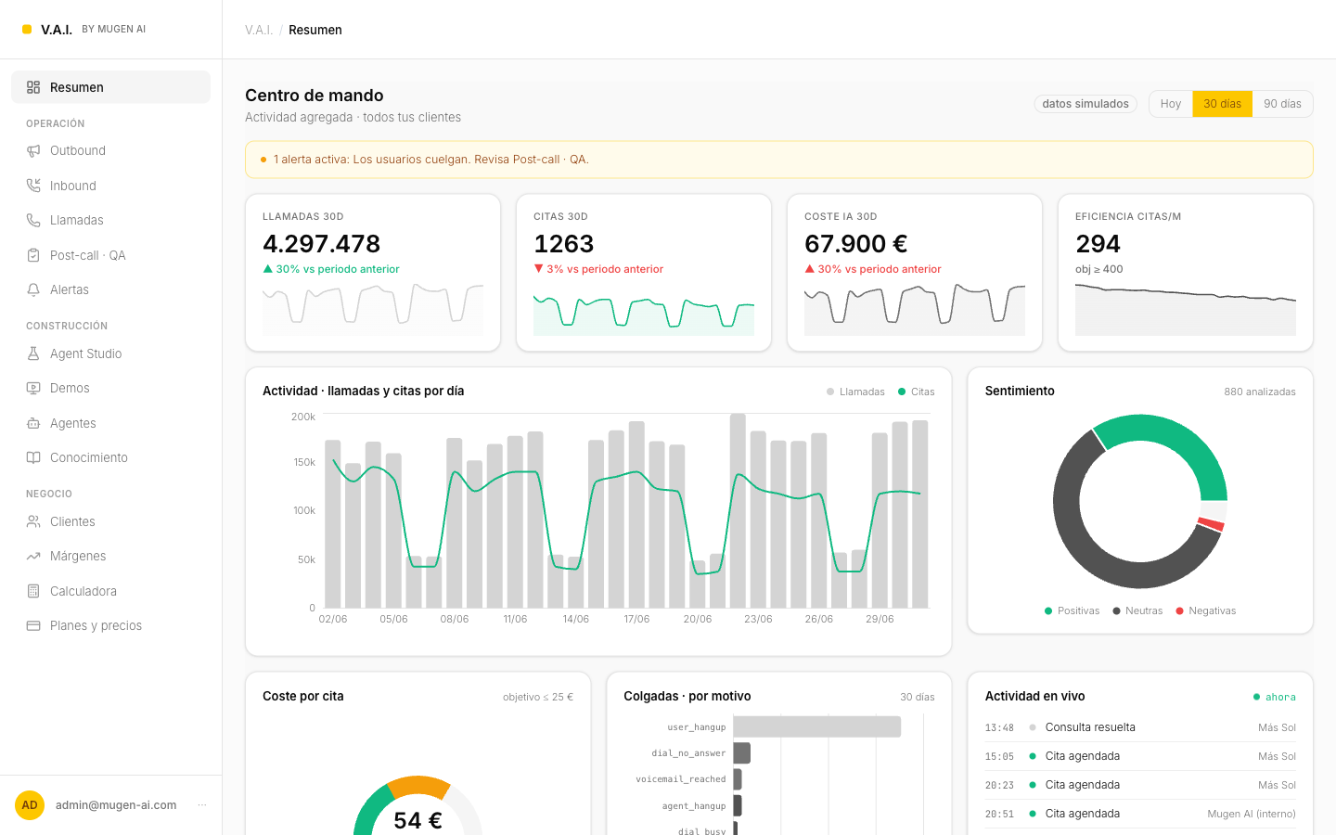1336x835 pixels.
Task: Click the Outbound megaphone icon
Action: point(33,150)
